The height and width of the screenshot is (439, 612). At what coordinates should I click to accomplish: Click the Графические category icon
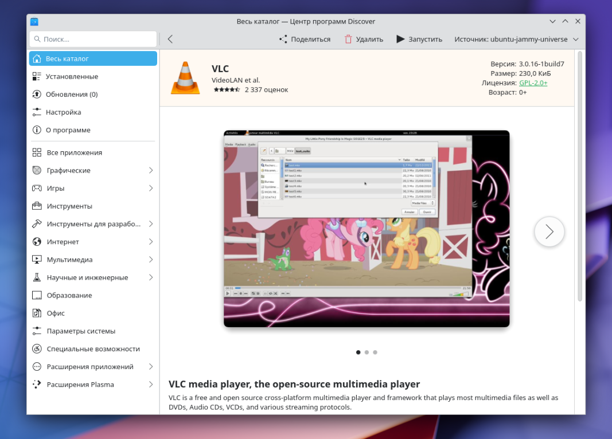coord(37,170)
